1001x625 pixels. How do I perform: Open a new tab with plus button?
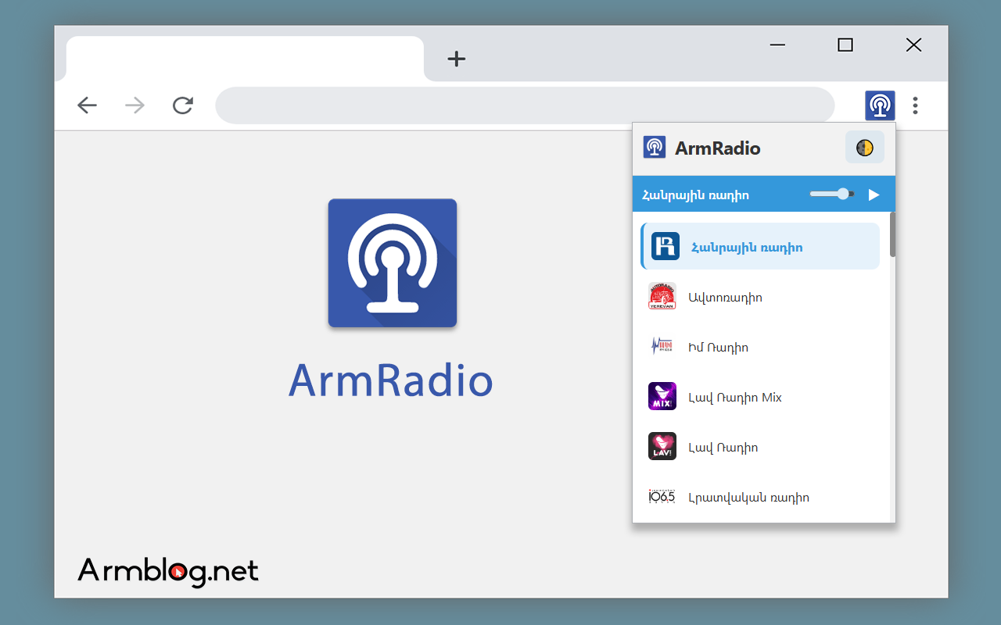[x=457, y=59]
